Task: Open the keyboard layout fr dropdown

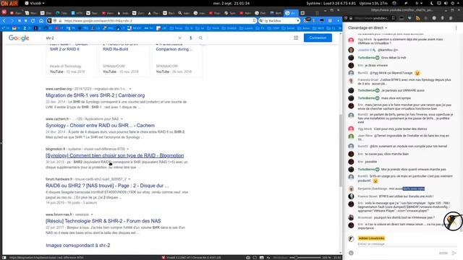Action: tap(419, 3)
